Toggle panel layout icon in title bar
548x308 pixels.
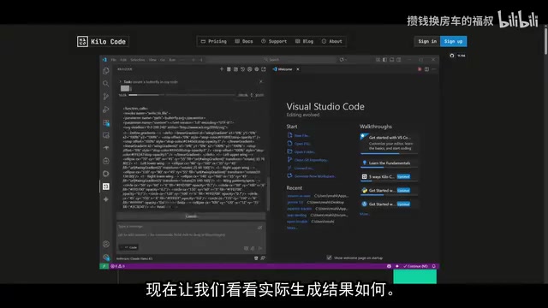[x=392, y=60]
